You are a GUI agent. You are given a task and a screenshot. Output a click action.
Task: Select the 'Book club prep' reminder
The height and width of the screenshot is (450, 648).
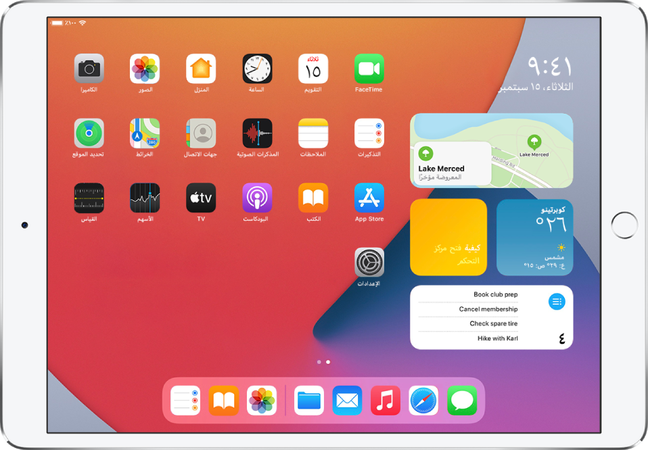(x=495, y=295)
